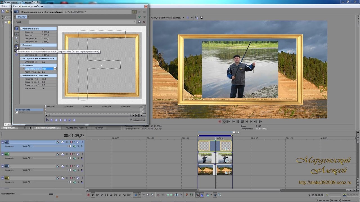The width and height of the screenshot is (360, 202).
Task: Jump to the first keyframe in Pan/Crop
Action: tap(51, 120)
